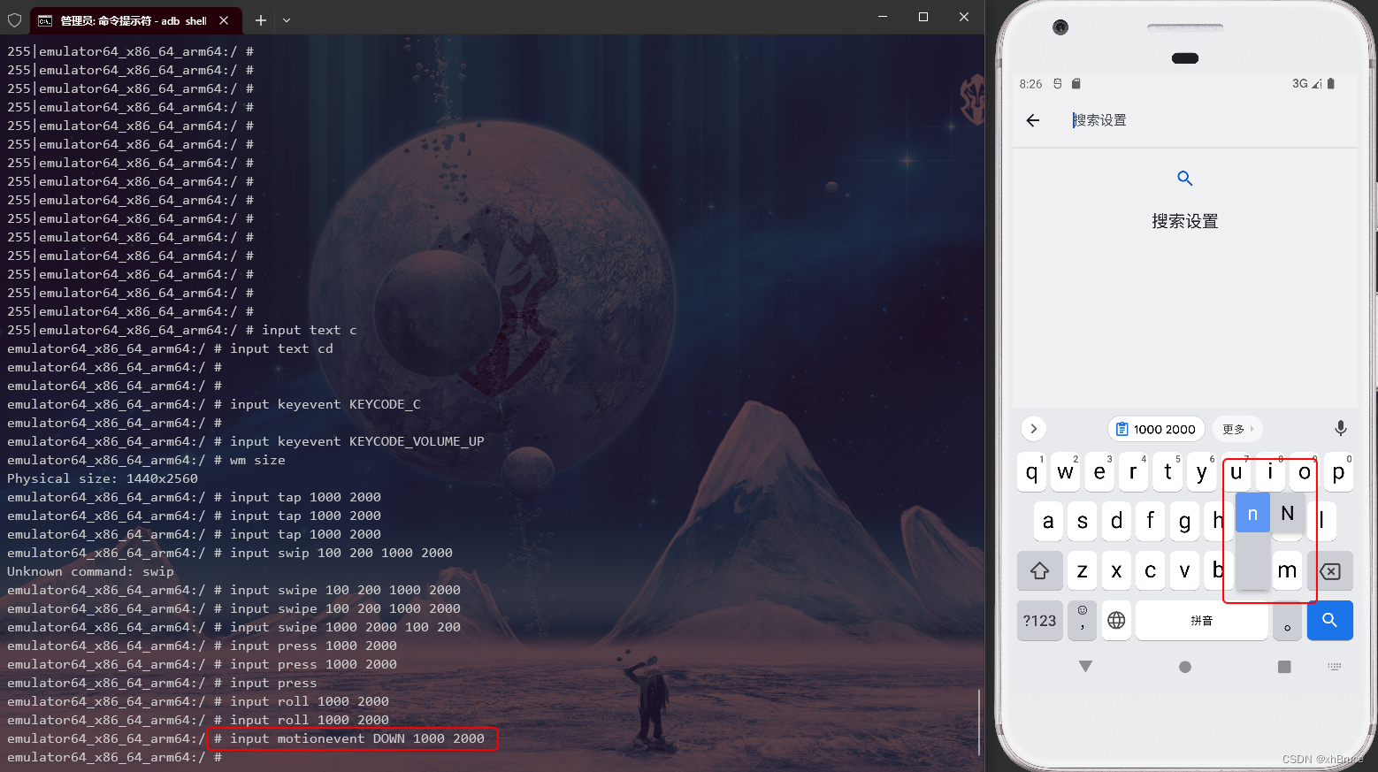The height and width of the screenshot is (772, 1378).
Task: Tap the Android home circle button
Action: 1185,667
